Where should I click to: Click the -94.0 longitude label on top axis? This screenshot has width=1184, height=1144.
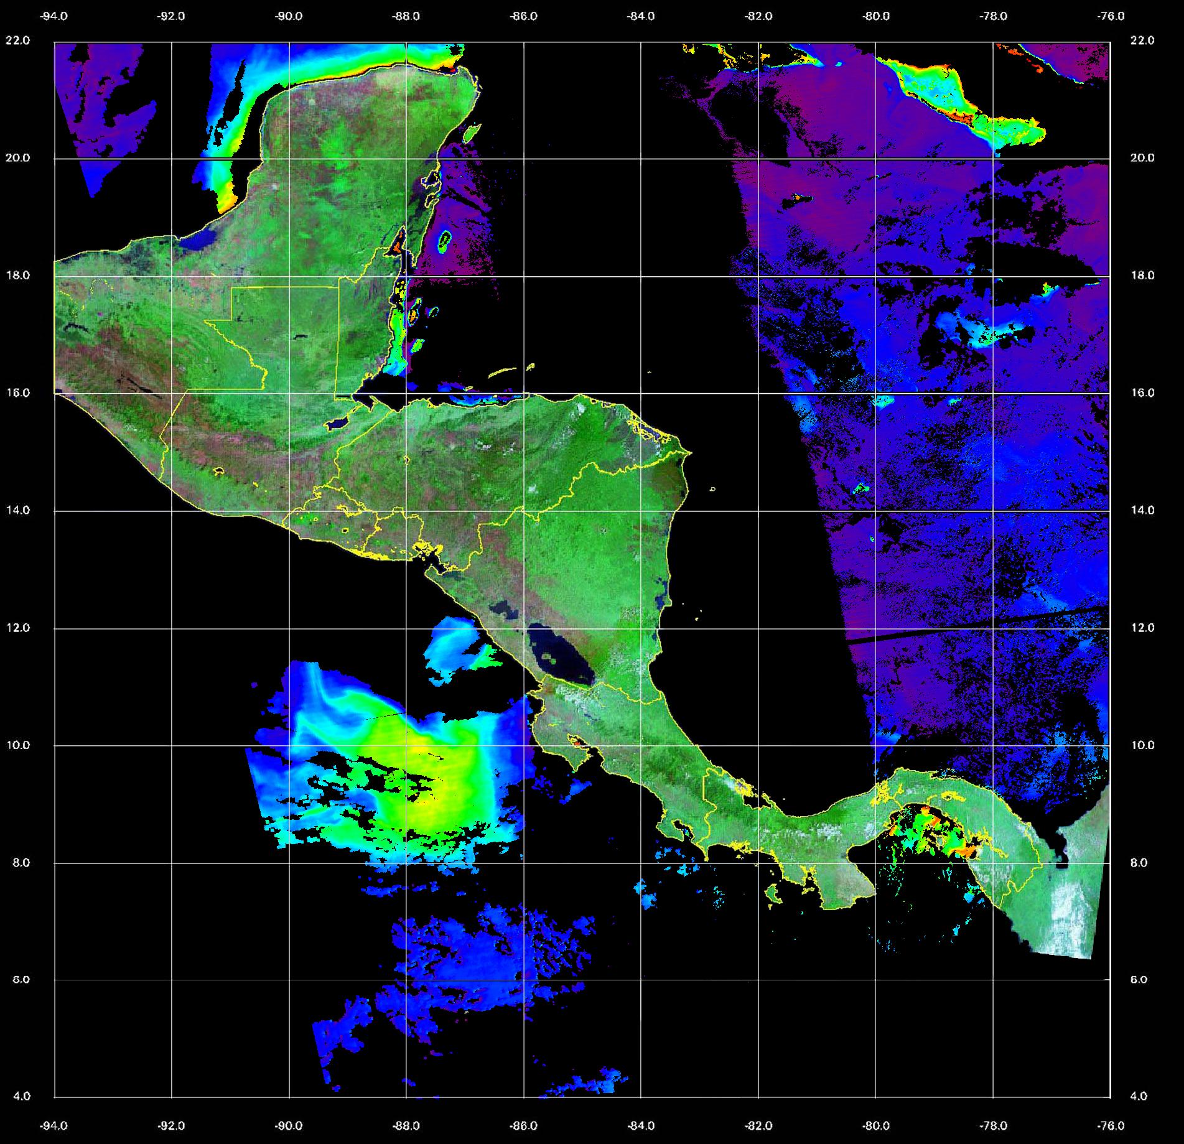pyautogui.click(x=54, y=16)
